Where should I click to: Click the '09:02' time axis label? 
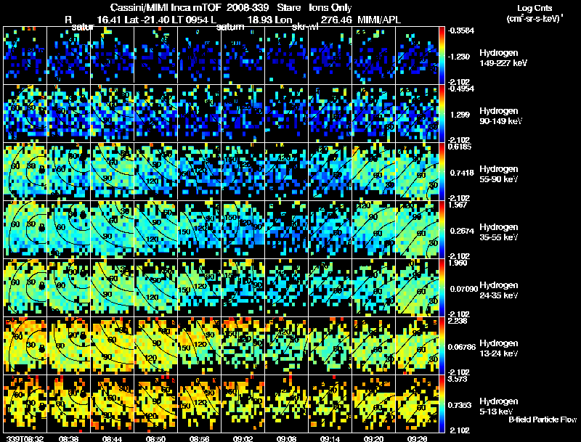[243, 438]
